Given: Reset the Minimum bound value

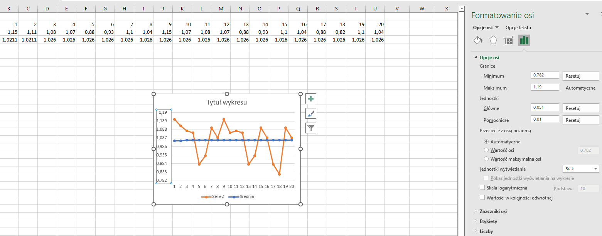Looking at the screenshot, I should (581, 76).
